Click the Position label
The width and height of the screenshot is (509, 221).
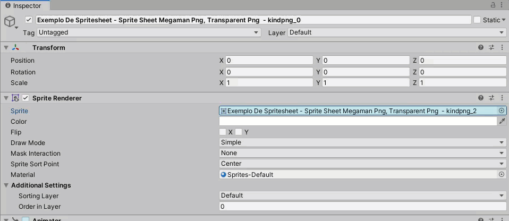click(x=22, y=61)
